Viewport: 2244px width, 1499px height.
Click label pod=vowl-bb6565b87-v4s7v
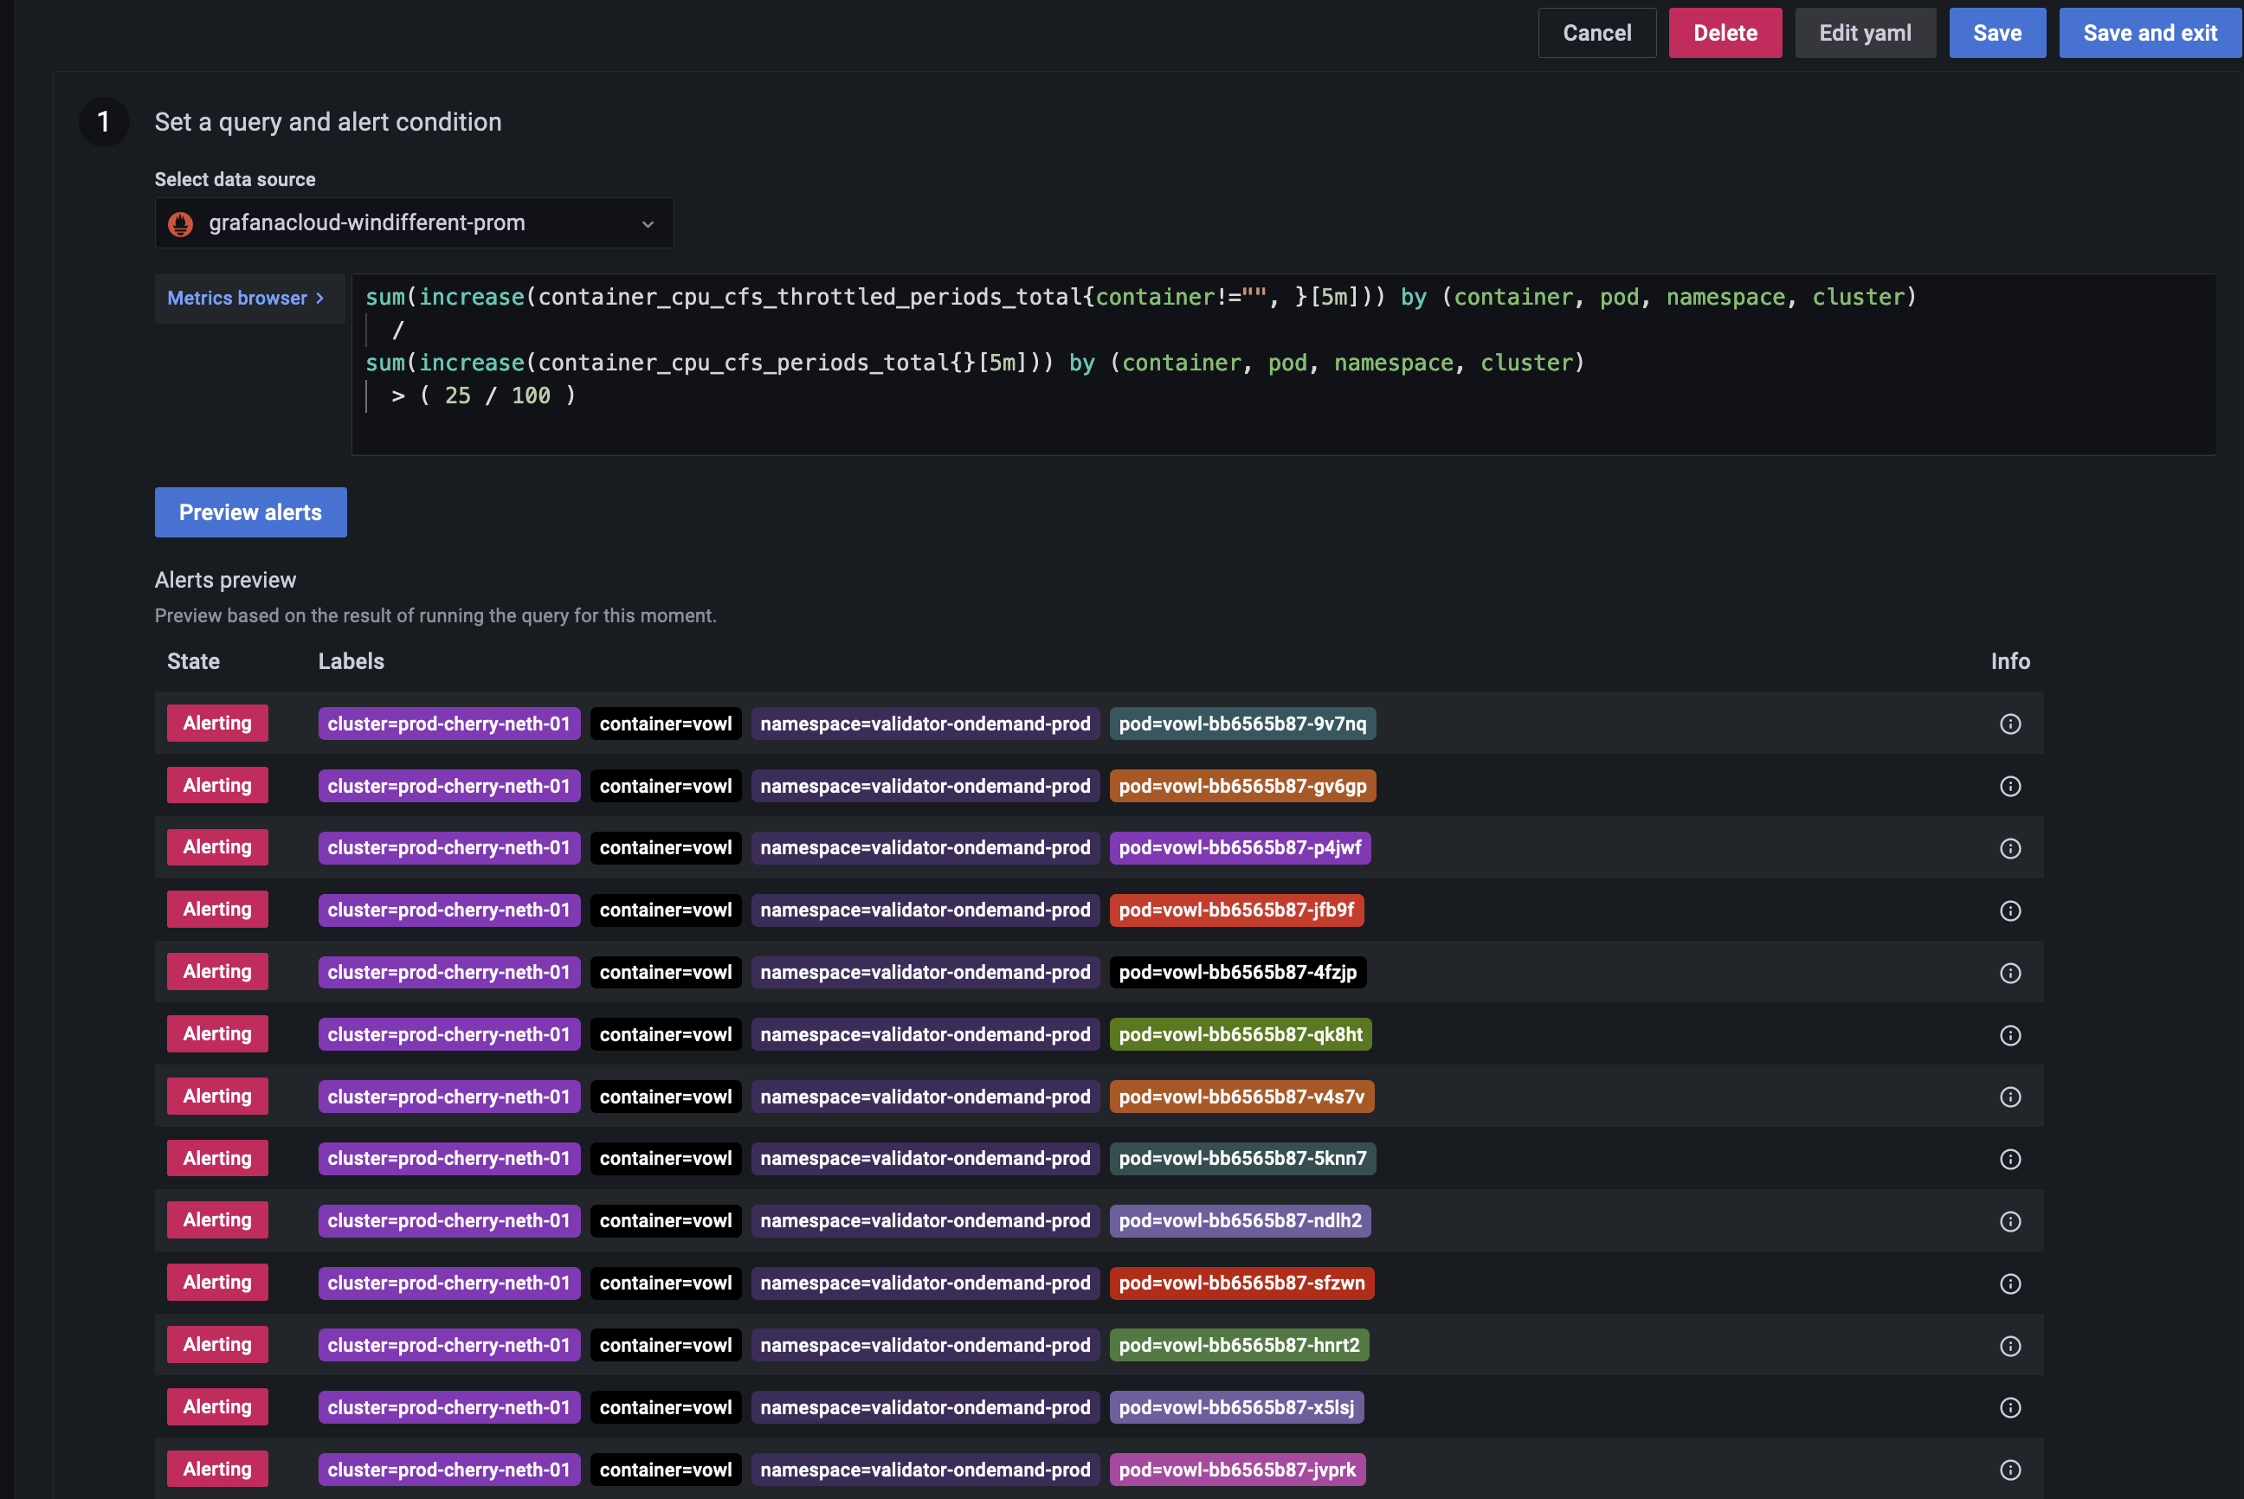click(x=1241, y=1097)
